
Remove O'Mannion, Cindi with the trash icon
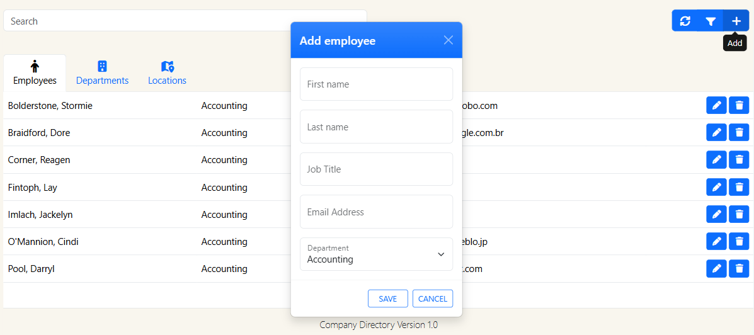(739, 242)
